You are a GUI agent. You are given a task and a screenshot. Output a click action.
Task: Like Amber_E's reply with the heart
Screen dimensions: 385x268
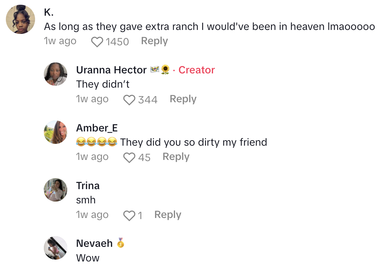tap(129, 157)
